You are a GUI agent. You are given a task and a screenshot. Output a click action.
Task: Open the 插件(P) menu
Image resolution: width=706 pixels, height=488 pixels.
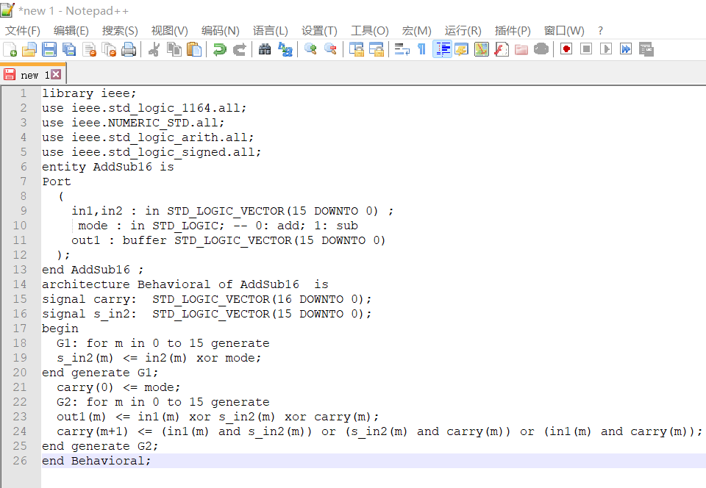point(513,31)
